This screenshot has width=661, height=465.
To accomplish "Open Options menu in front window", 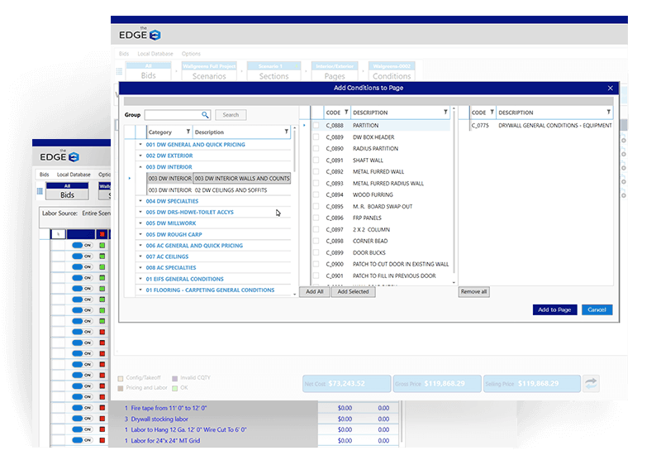I will pos(191,54).
